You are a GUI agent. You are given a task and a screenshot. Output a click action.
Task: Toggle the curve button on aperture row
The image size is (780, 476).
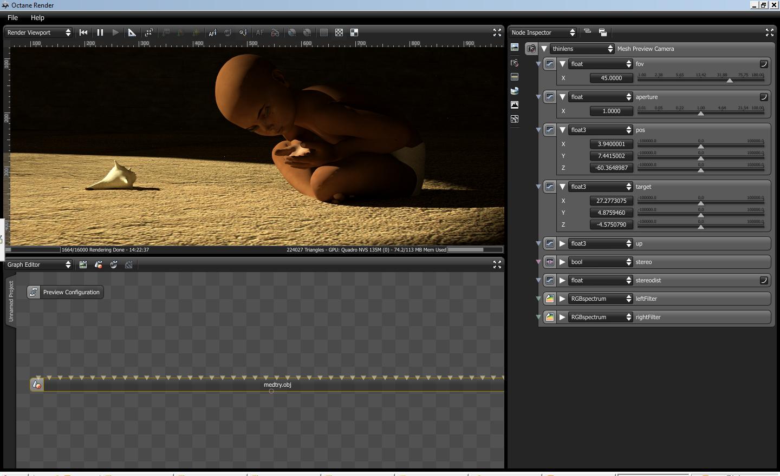[x=763, y=97]
